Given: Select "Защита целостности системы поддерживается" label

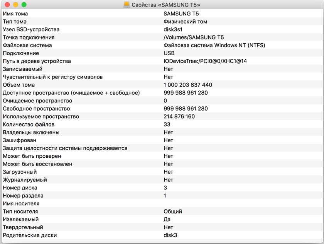Looking at the screenshot, I should [x=65, y=148].
